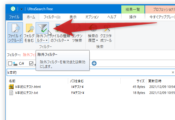Sort results by 名前 column header
175x120 pixels.
[37, 81]
